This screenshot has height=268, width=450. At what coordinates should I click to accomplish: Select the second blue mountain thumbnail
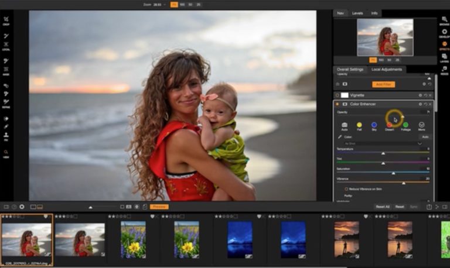click(294, 240)
